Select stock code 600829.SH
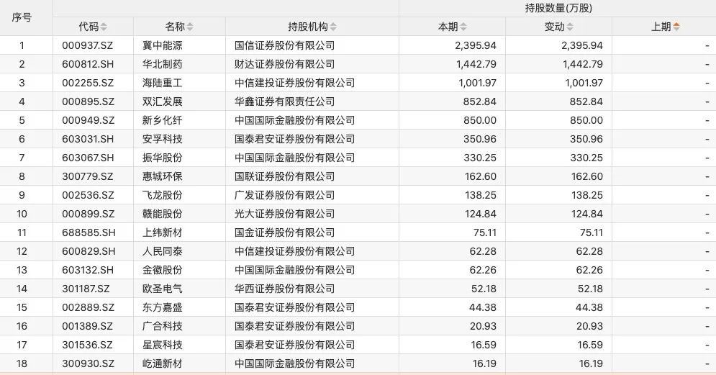Screen dimensions: 716x375 (x=89, y=252)
